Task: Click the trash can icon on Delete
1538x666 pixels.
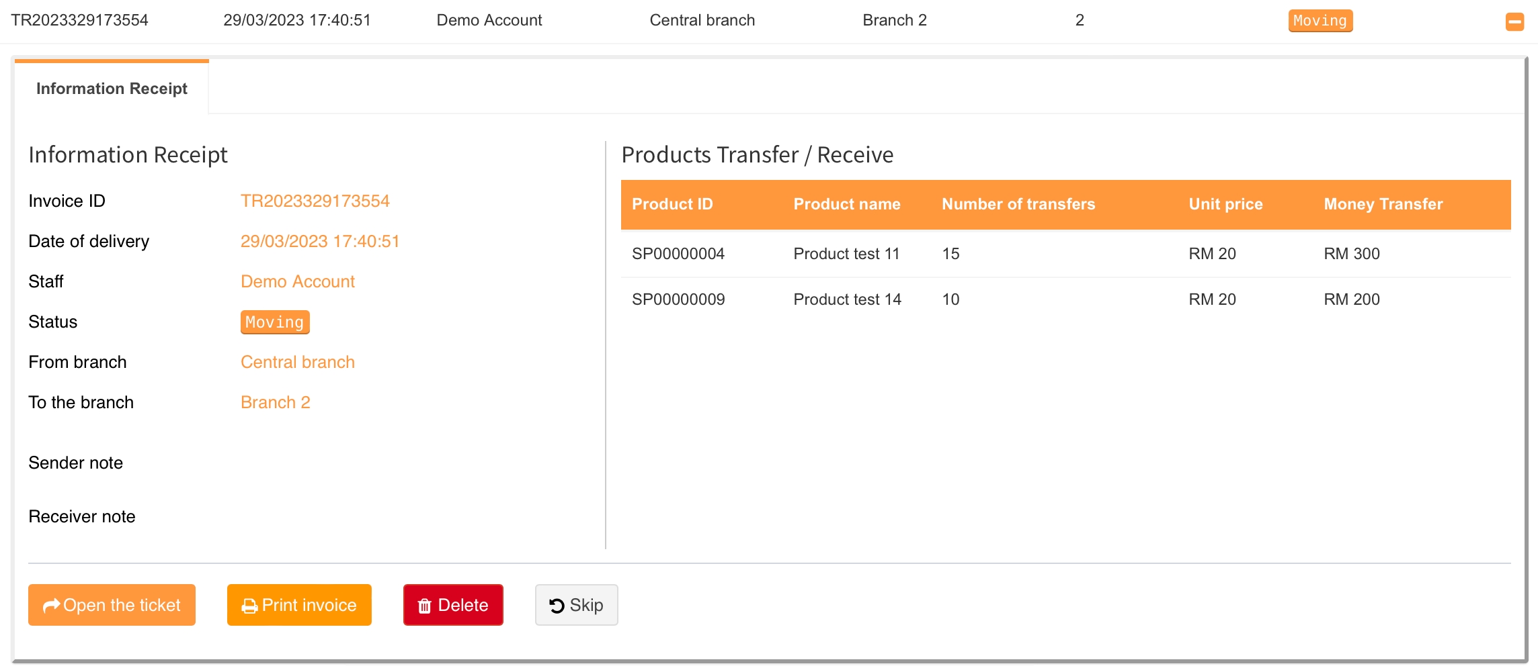Action: 424,606
